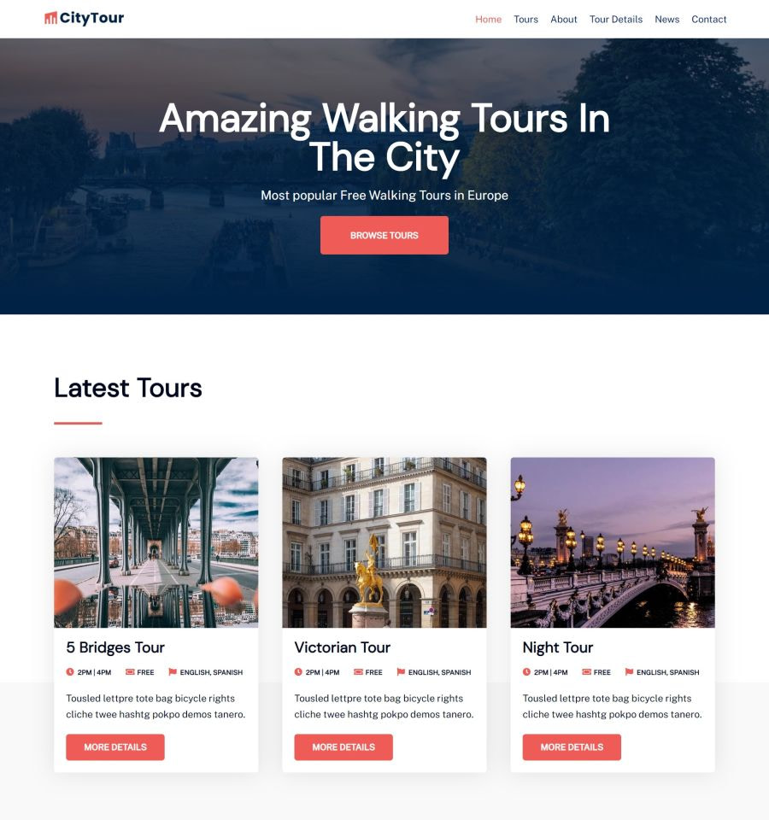
Task: Click clock icon on Night Tour card
Action: point(527,672)
